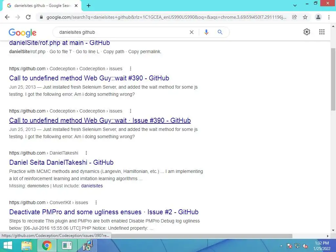Click the Must include danielsites link
The width and height of the screenshot is (336, 252).
[x=92, y=186]
